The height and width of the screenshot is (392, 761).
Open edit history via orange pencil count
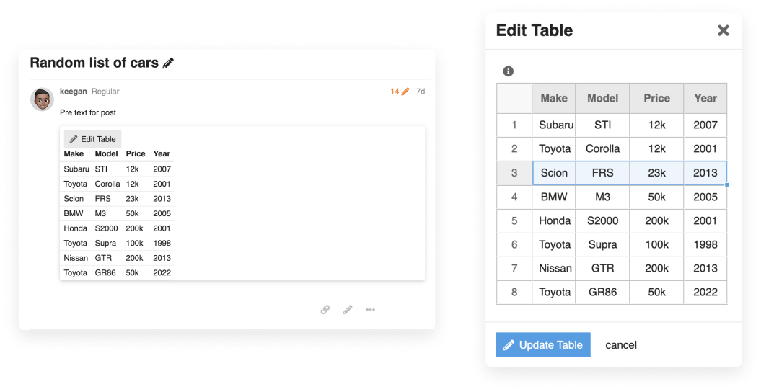(x=400, y=91)
